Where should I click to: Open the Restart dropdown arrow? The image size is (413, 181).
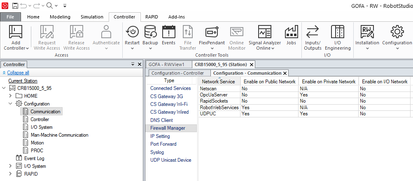tap(132, 48)
